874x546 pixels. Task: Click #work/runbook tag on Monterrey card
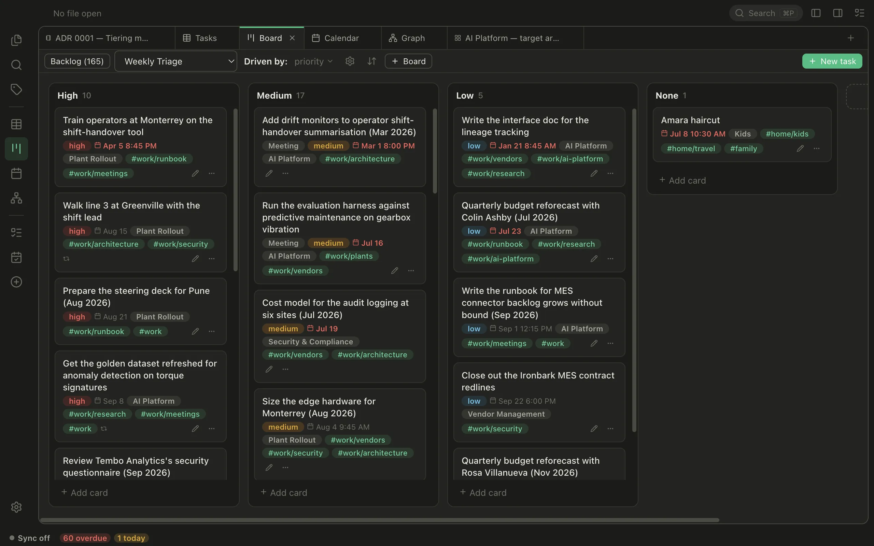[x=159, y=159]
